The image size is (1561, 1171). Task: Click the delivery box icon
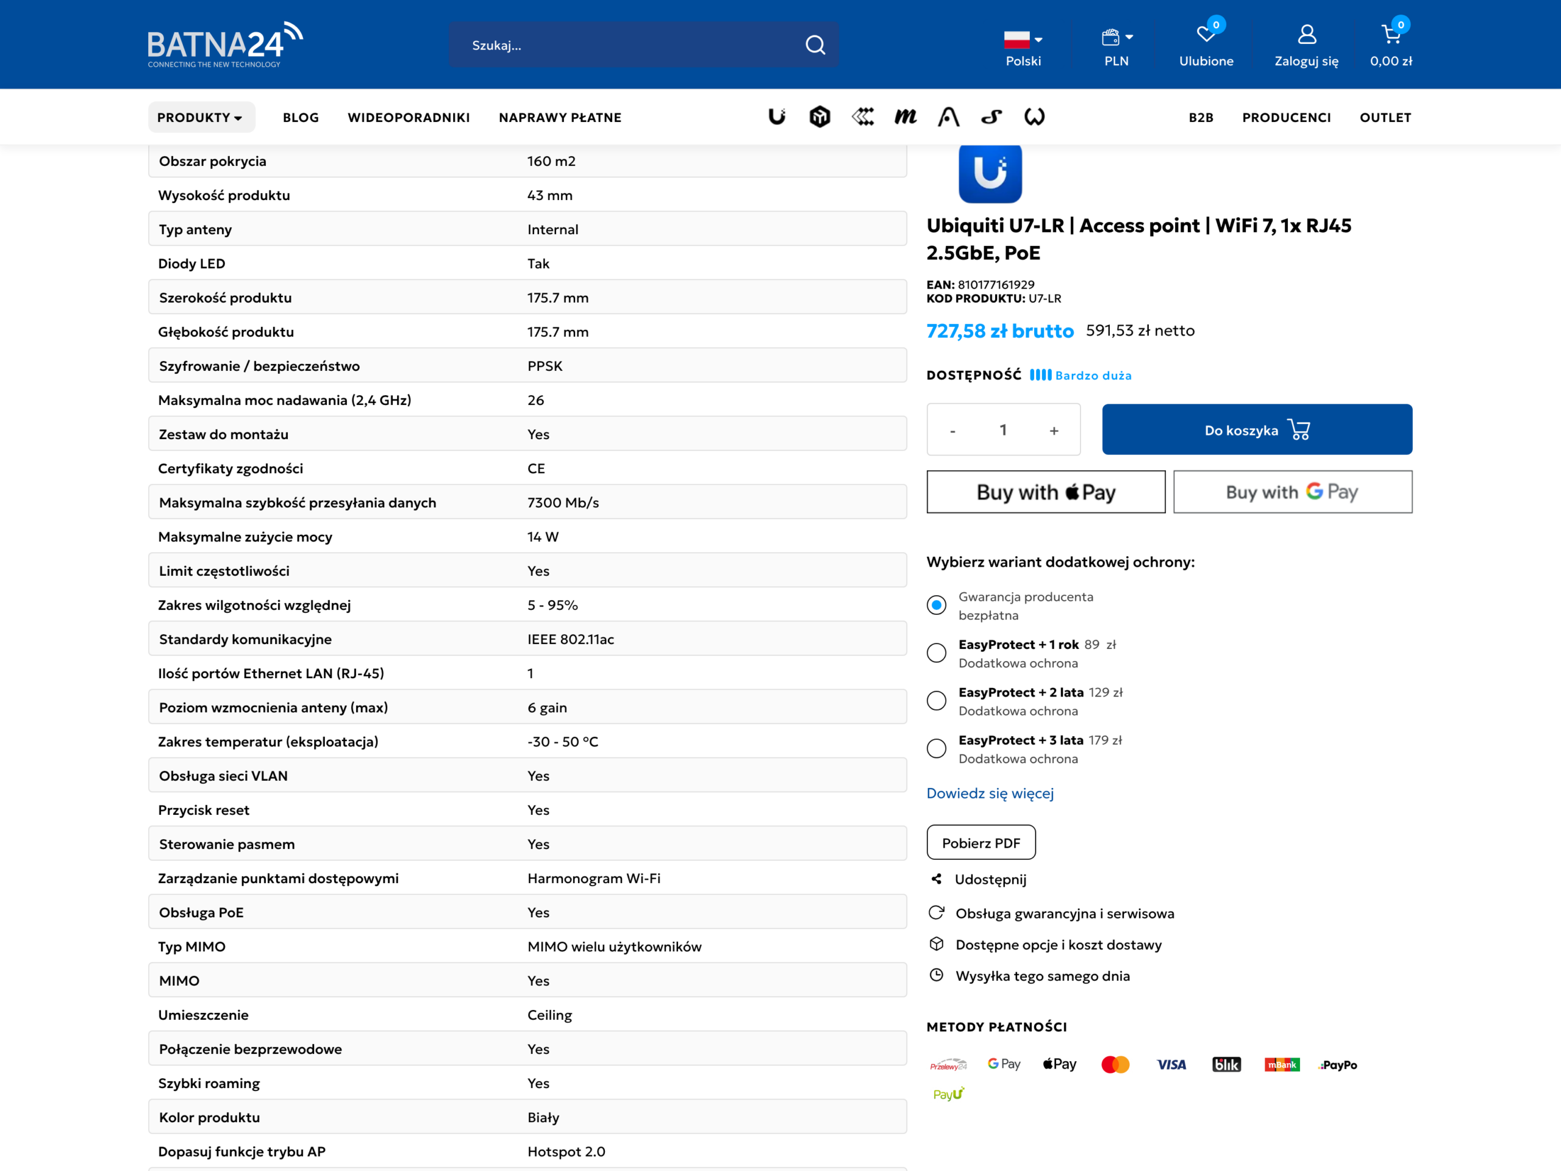pyautogui.click(x=937, y=944)
